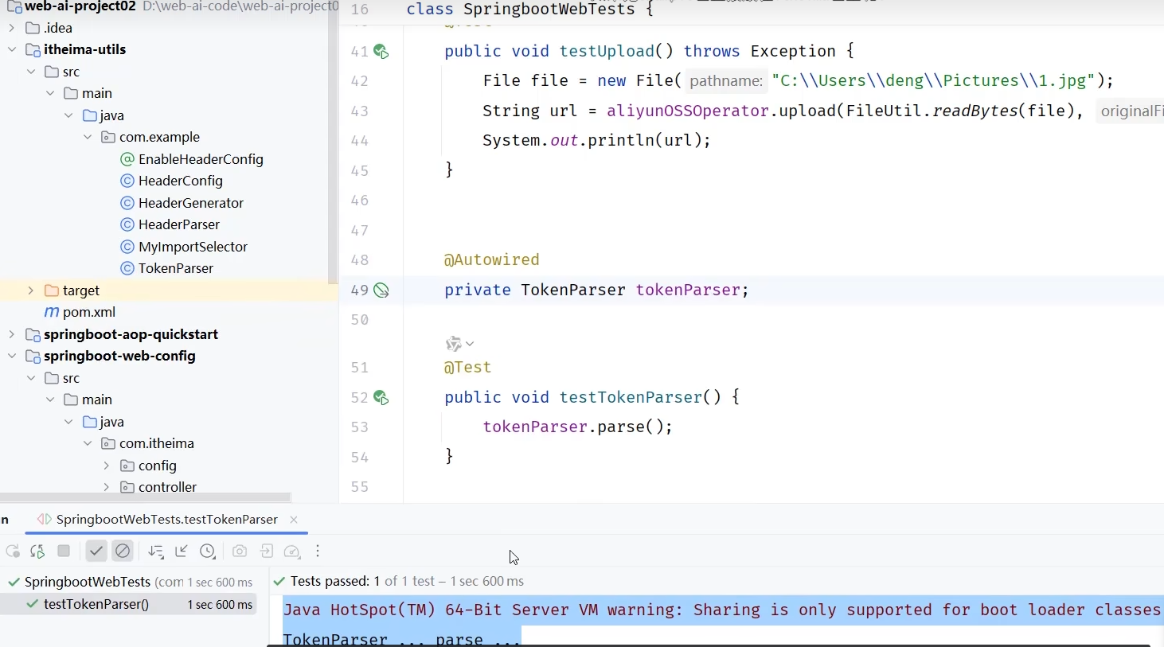Screen dimensions: 1164x647
Task: Open the run toolbar More options menu
Action: (x=318, y=551)
